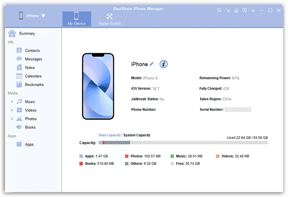The height and width of the screenshot is (197, 288).
Task: Select the Data Capacity tab
Action: [109, 135]
